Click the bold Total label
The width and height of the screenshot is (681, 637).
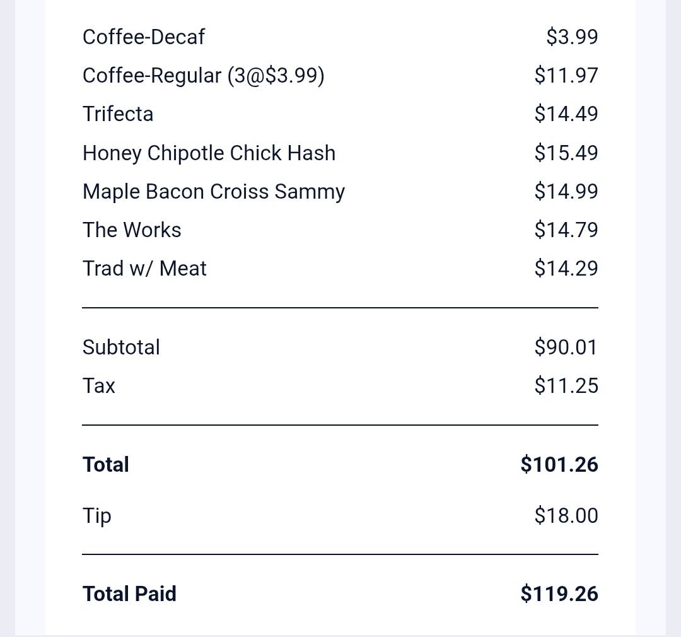[105, 464]
